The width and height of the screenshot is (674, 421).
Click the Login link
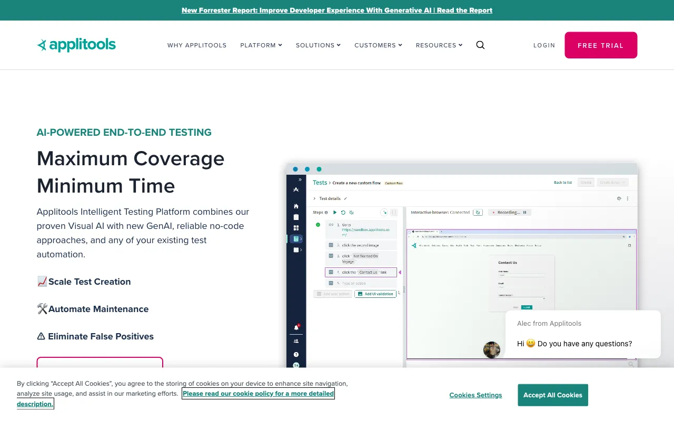(544, 45)
